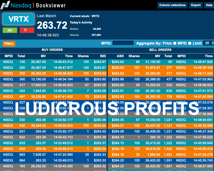
Task: Click ask price $264.22
Action: coord(118,166)
